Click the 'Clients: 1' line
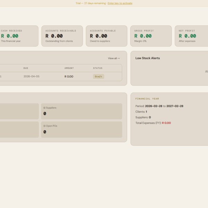Screen dimensions: 208x208 (x=141, y=112)
